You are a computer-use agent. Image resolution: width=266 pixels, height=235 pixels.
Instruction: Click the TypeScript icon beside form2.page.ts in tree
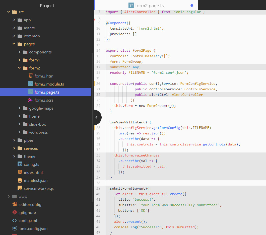click(x=31, y=92)
